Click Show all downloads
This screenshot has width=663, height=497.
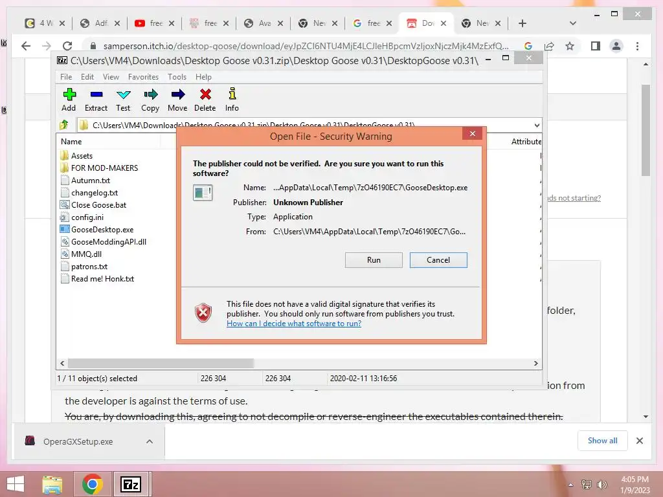click(x=603, y=441)
